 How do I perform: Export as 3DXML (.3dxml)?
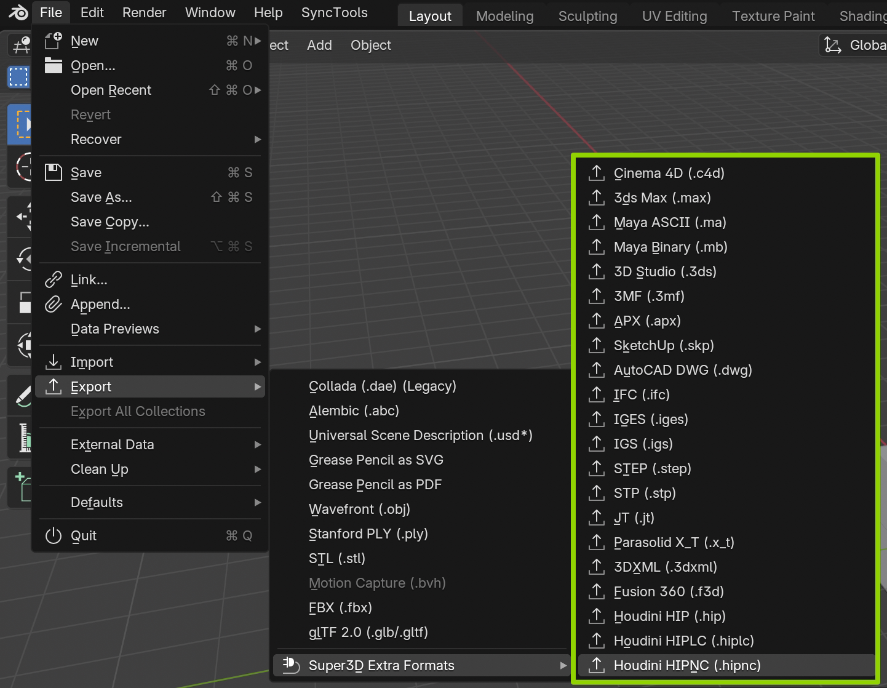[x=726, y=567]
